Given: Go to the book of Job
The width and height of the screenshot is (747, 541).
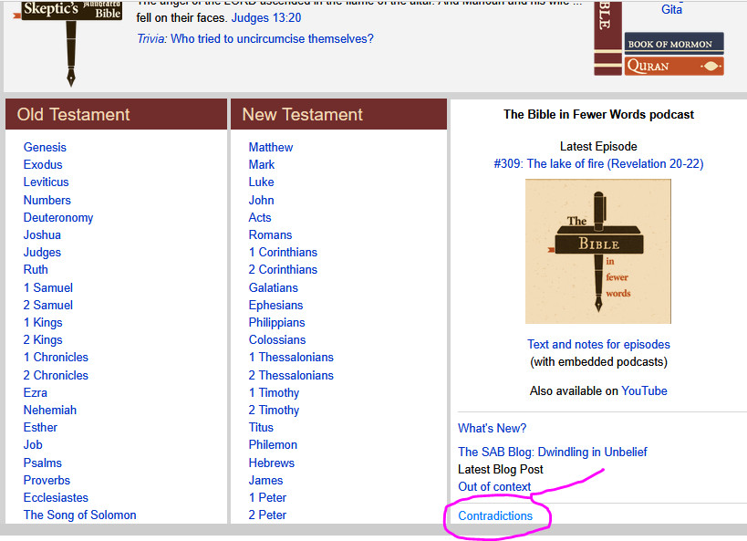Looking at the screenshot, I should click(33, 444).
